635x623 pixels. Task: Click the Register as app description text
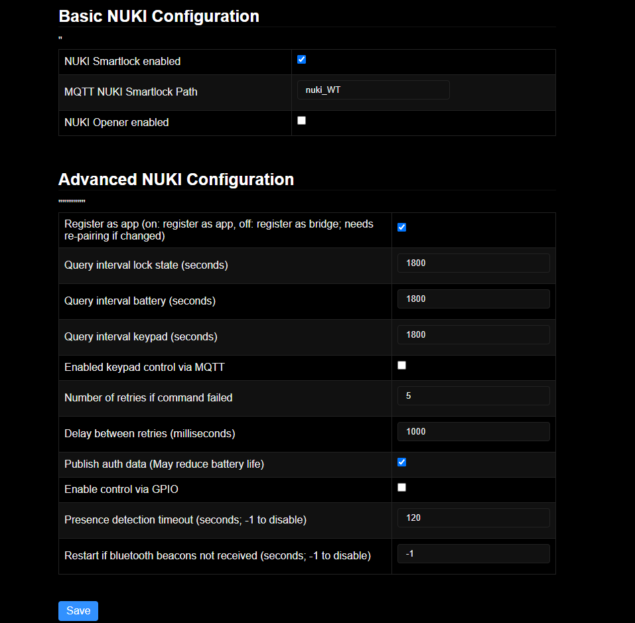tap(219, 230)
